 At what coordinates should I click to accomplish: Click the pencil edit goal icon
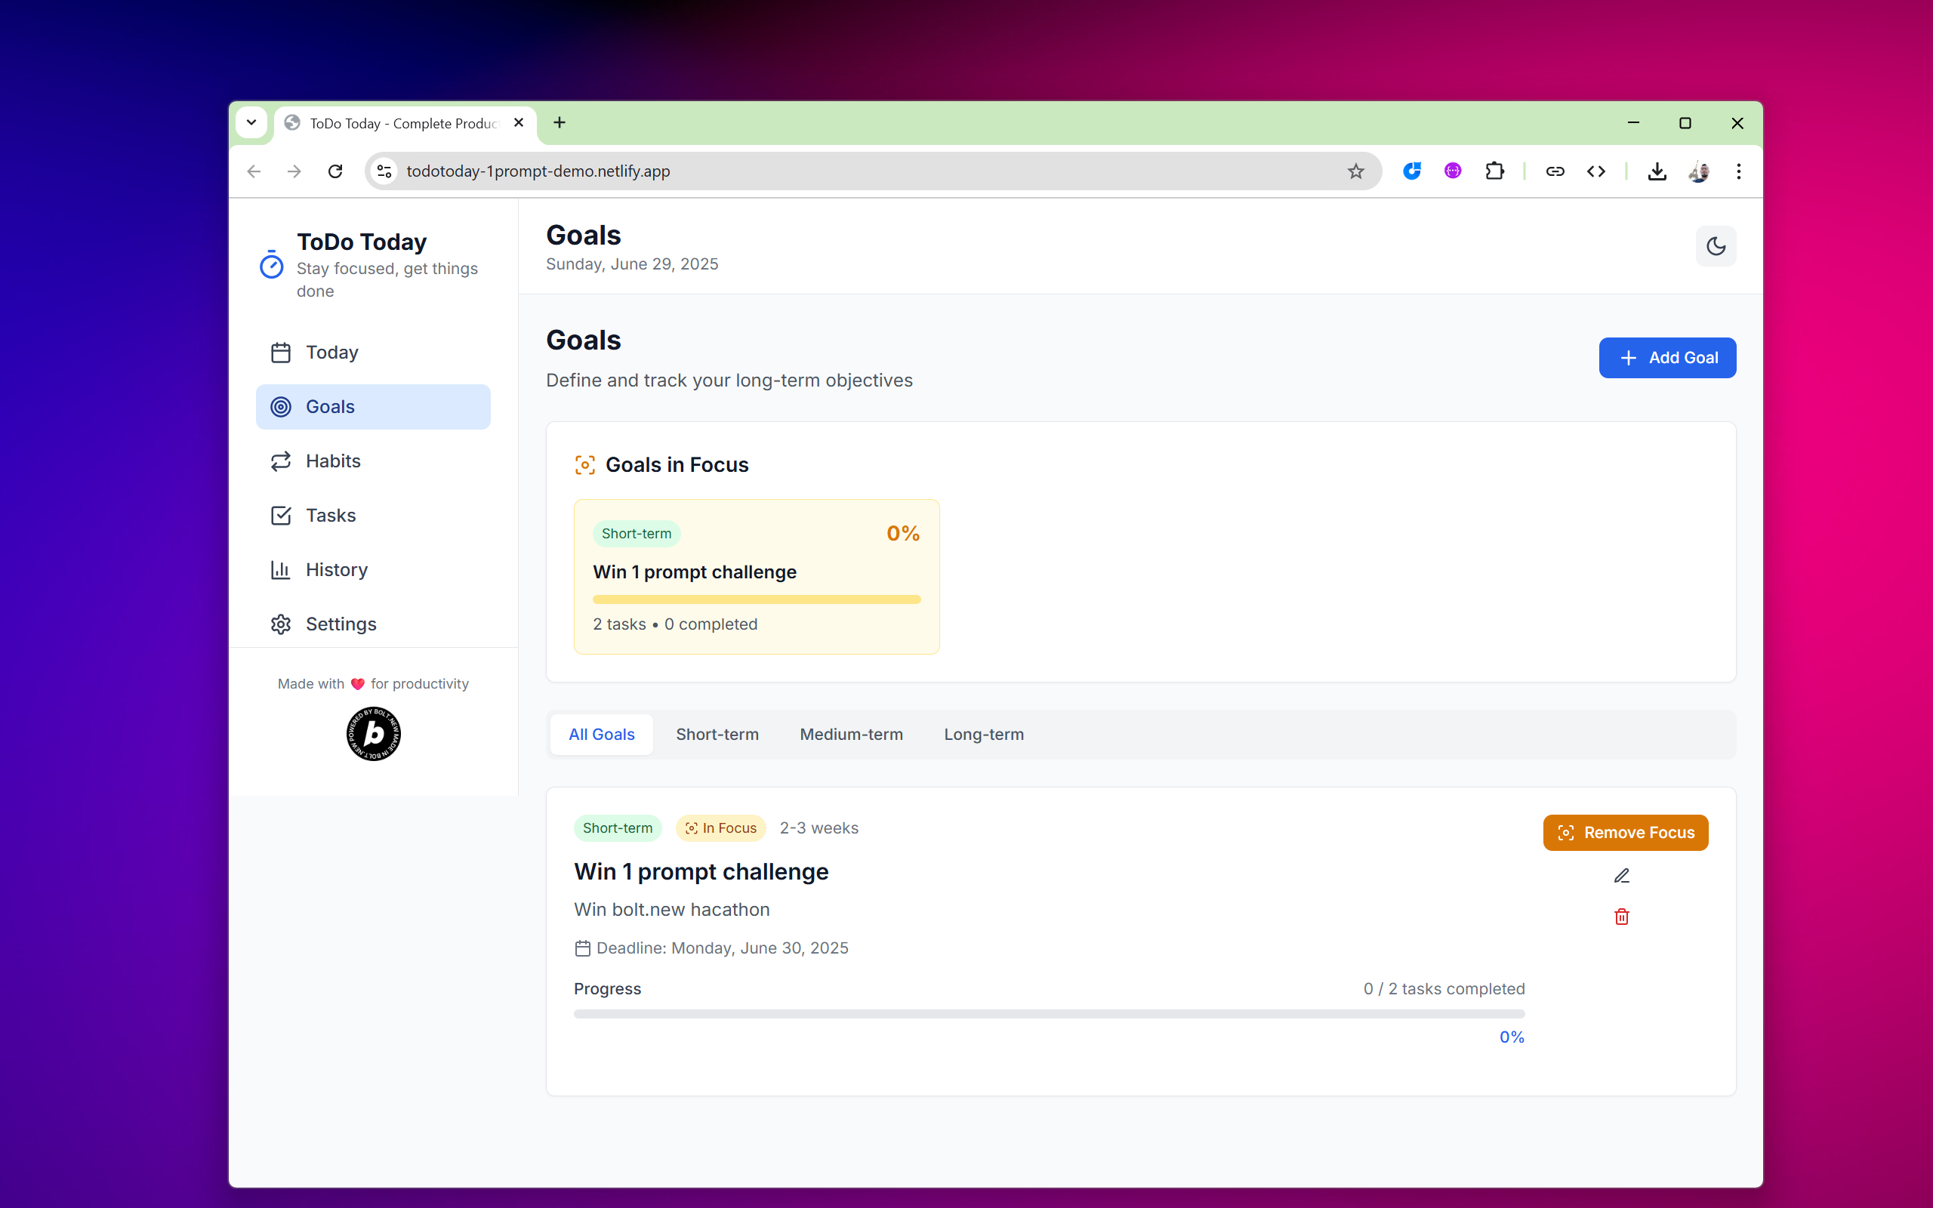[x=1620, y=876]
